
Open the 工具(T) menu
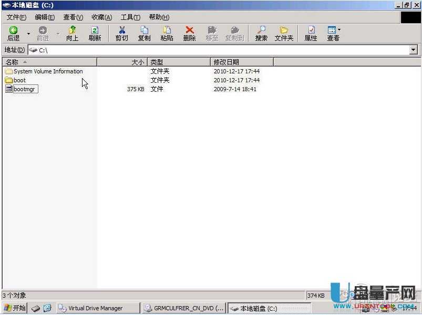[x=130, y=17]
